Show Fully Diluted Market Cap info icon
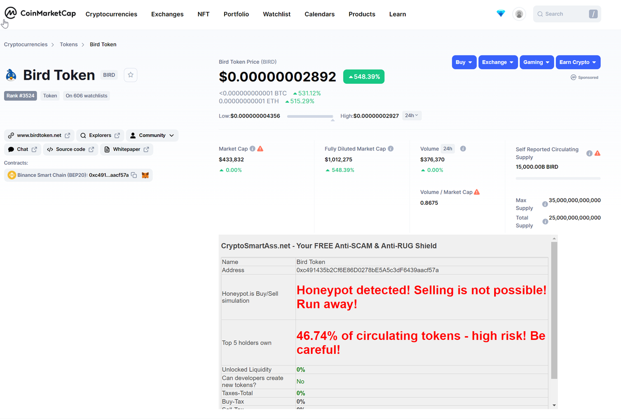 pyautogui.click(x=391, y=148)
